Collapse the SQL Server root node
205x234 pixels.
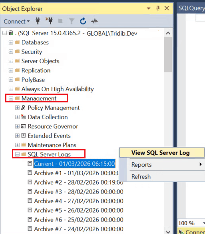5,33
